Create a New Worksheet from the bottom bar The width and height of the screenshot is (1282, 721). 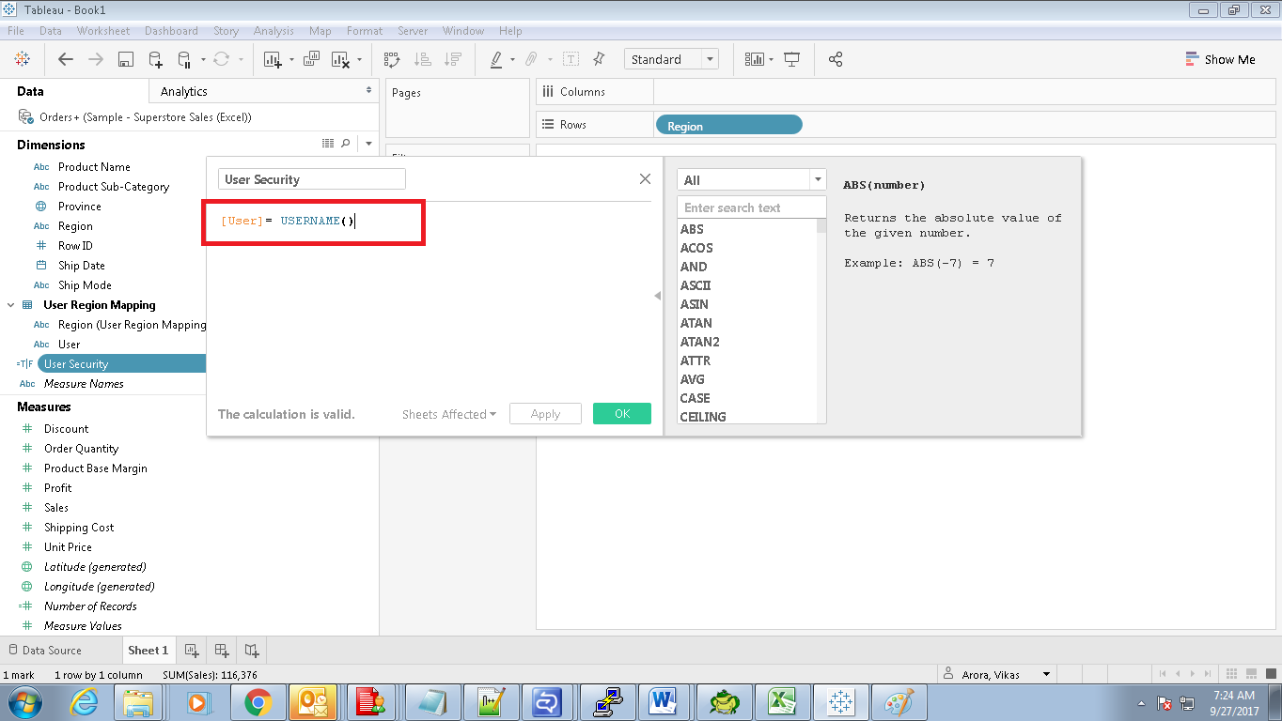(x=192, y=650)
